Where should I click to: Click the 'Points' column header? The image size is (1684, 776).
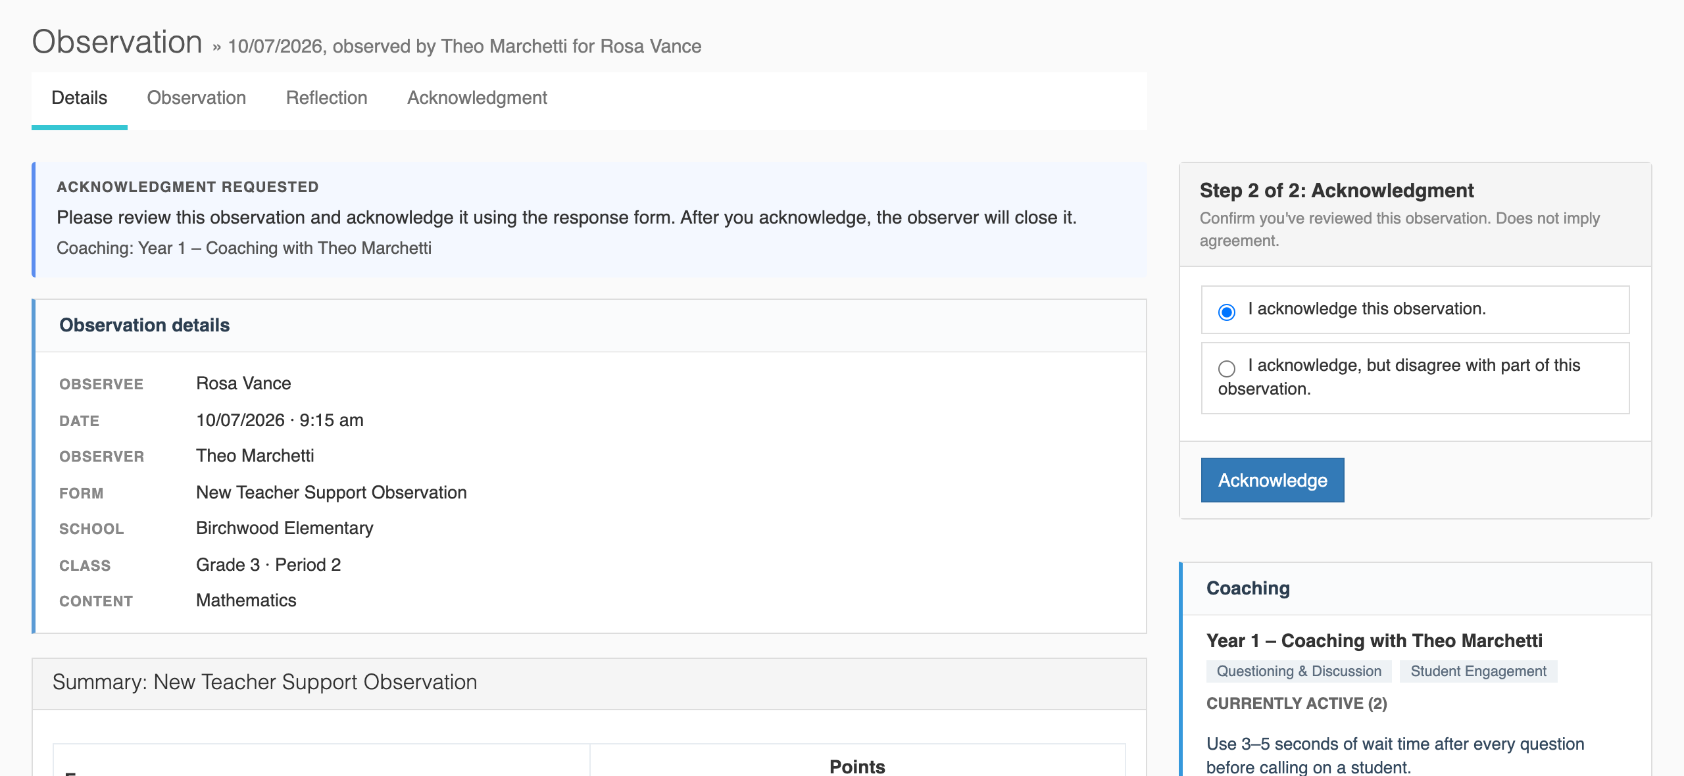[857, 766]
